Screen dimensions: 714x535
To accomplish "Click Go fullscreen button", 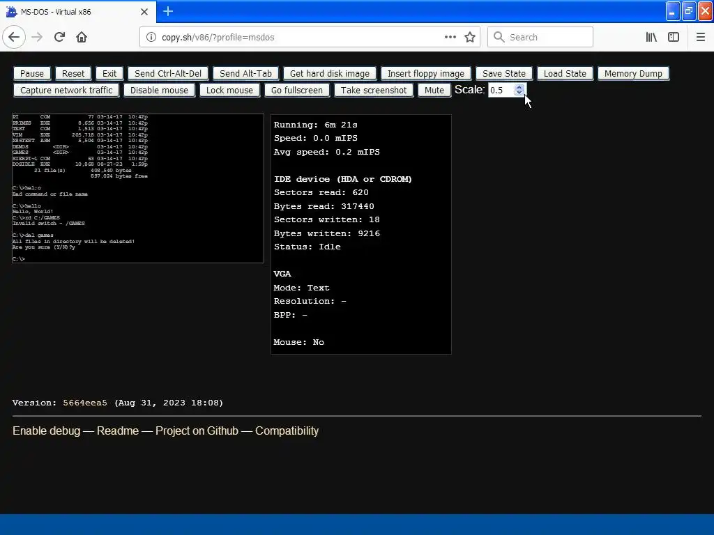I will coord(297,91).
